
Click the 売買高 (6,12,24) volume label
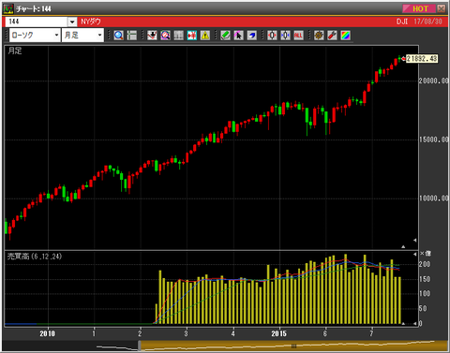click(x=35, y=257)
